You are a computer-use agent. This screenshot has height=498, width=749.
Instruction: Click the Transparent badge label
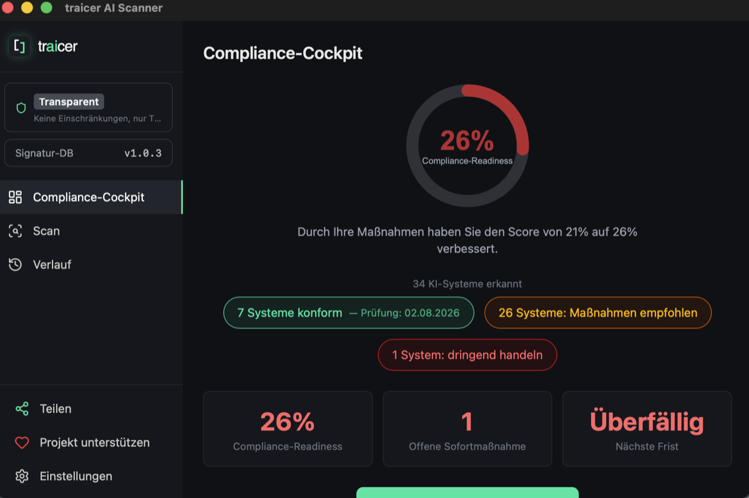click(x=69, y=101)
